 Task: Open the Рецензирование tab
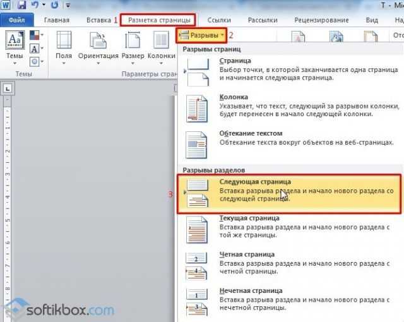[321, 20]
